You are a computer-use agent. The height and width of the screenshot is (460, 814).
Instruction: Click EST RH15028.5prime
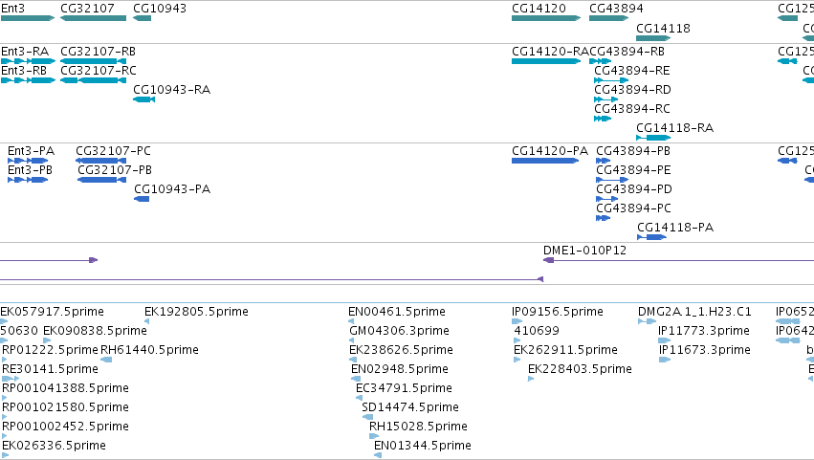pyautogui.click(x=374, y=436)
